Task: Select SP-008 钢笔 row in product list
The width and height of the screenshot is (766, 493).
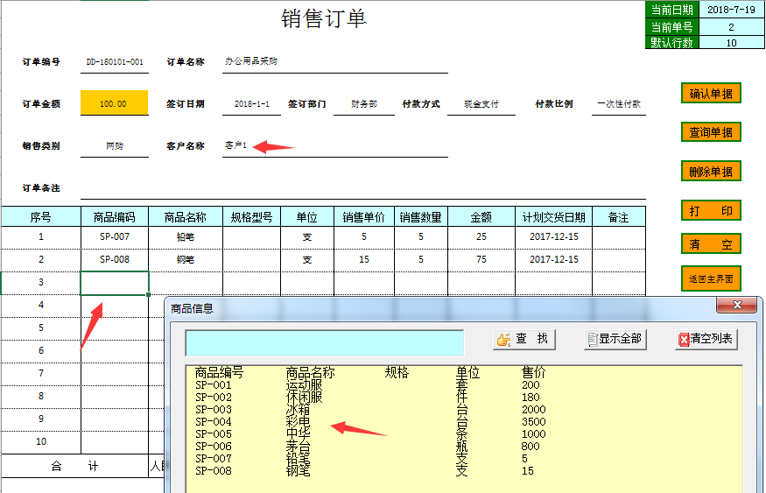Action: click(x=464, y=471)
